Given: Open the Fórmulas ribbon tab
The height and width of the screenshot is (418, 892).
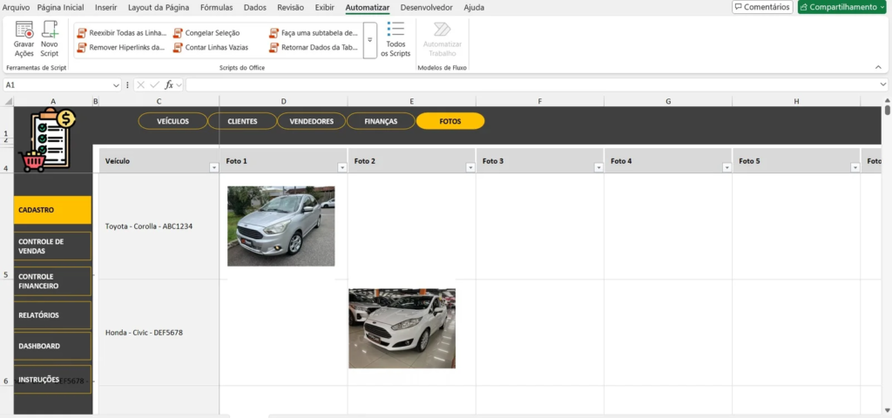Looking at the screenshot, I should click(x=216, y=7).
